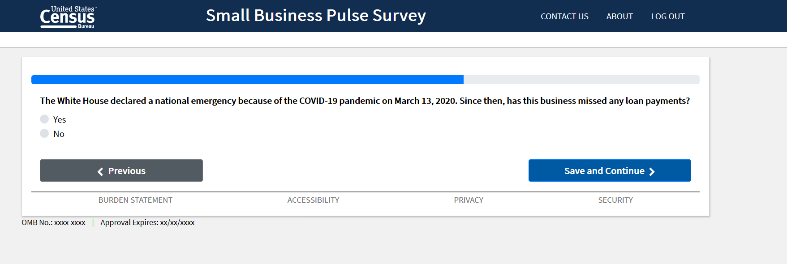
Task: Open the About menu item
Action: tap(619, 17)
